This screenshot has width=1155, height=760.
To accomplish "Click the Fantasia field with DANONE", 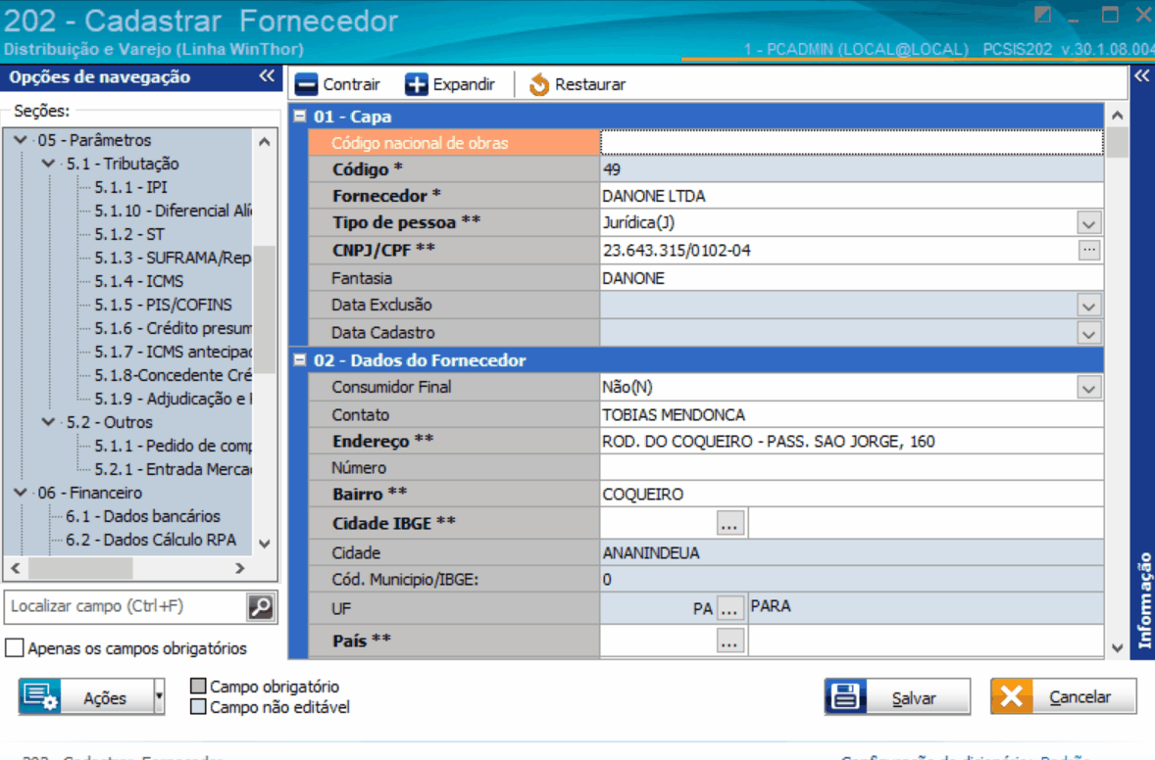I will tap(851, 279).
